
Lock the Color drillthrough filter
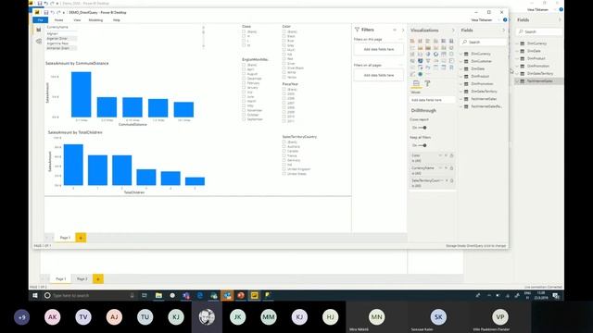[451, 155]
